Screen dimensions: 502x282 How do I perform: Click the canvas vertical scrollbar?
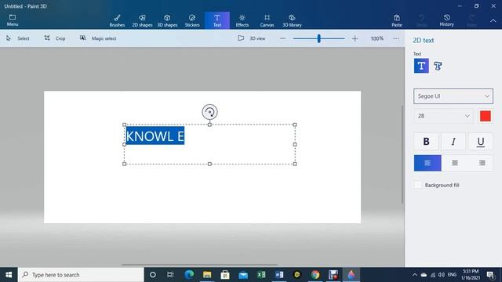402,154
